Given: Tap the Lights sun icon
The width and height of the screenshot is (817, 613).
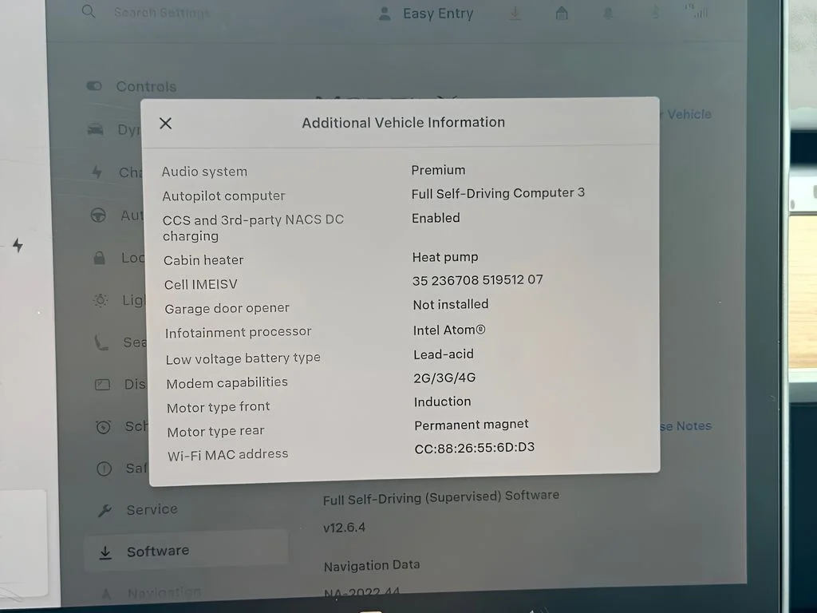Looking at the screenshot, I should point(101,300).
